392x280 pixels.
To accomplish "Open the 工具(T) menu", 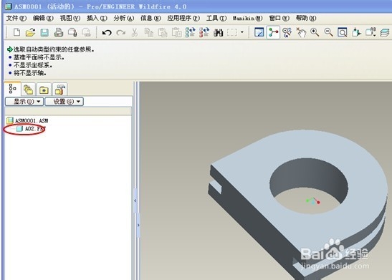I will [216, 18].
